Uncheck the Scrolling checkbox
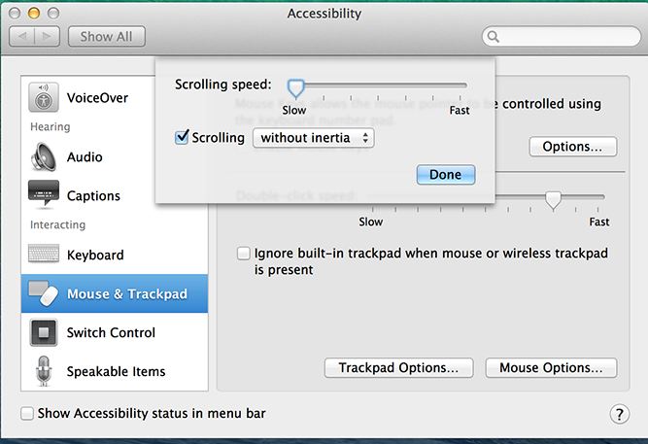 pos(182,138)
